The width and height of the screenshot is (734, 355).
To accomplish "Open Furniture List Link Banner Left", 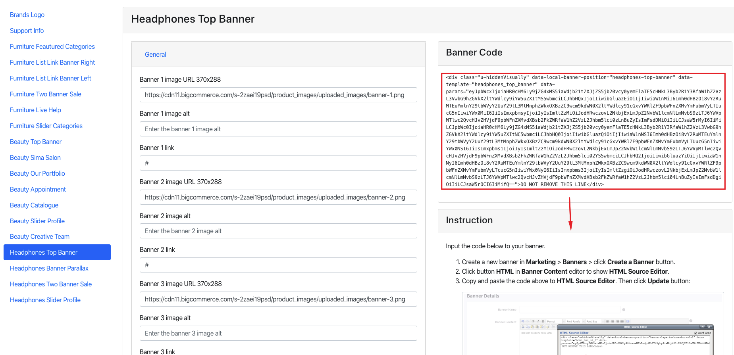I will 50,78.
